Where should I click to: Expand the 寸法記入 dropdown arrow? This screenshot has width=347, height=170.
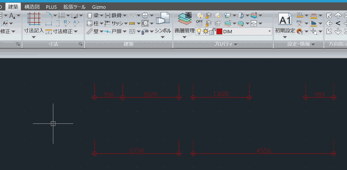[34, 37]
